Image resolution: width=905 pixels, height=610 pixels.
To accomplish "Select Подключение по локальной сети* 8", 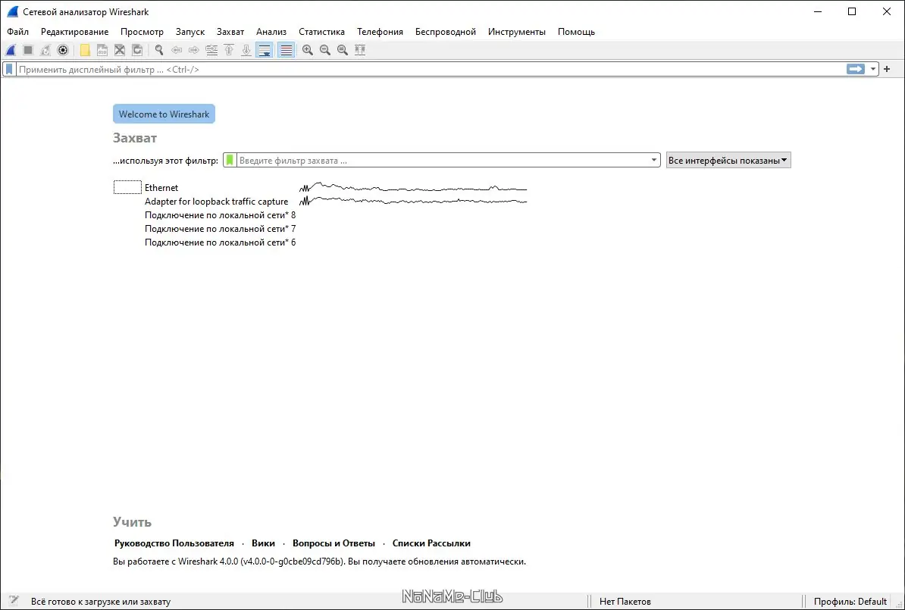I will click(220, 215).
